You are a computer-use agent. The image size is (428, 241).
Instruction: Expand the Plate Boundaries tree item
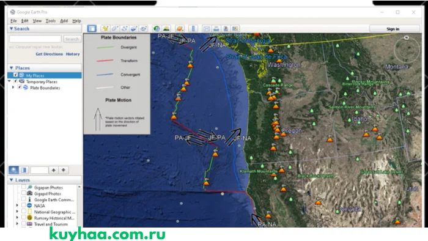[x=13, y=87]
